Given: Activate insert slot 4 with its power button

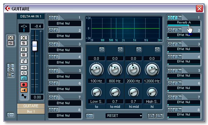Looking at the screenshot, I should pos(51,56).
